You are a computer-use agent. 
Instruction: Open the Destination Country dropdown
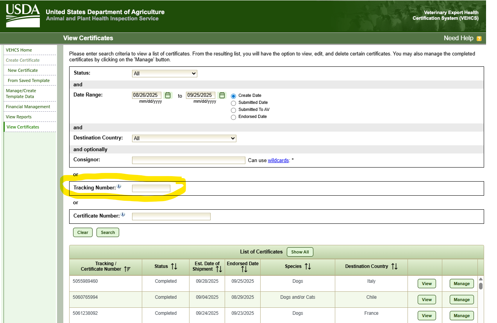tap(184, 138)
